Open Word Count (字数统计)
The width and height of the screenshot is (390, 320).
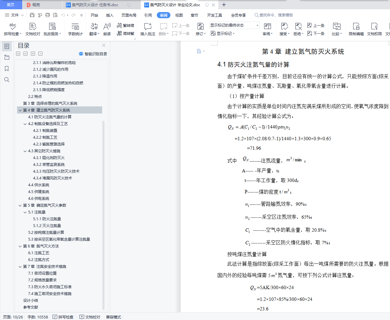[75, 29]
